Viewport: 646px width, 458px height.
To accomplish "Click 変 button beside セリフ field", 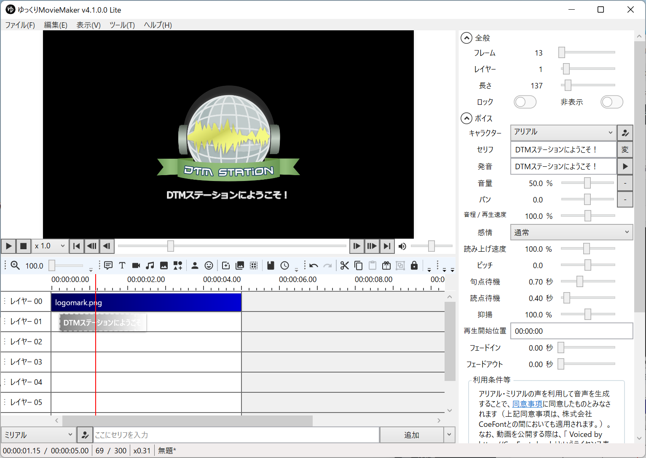I will [625, 149].
